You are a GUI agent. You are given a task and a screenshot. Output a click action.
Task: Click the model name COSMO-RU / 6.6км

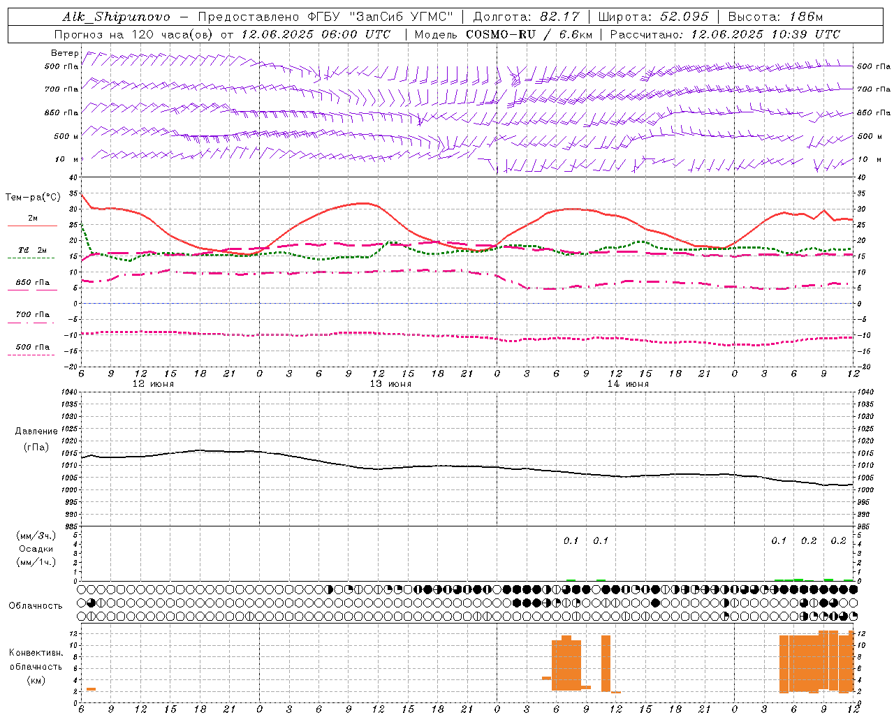point(529,34)
